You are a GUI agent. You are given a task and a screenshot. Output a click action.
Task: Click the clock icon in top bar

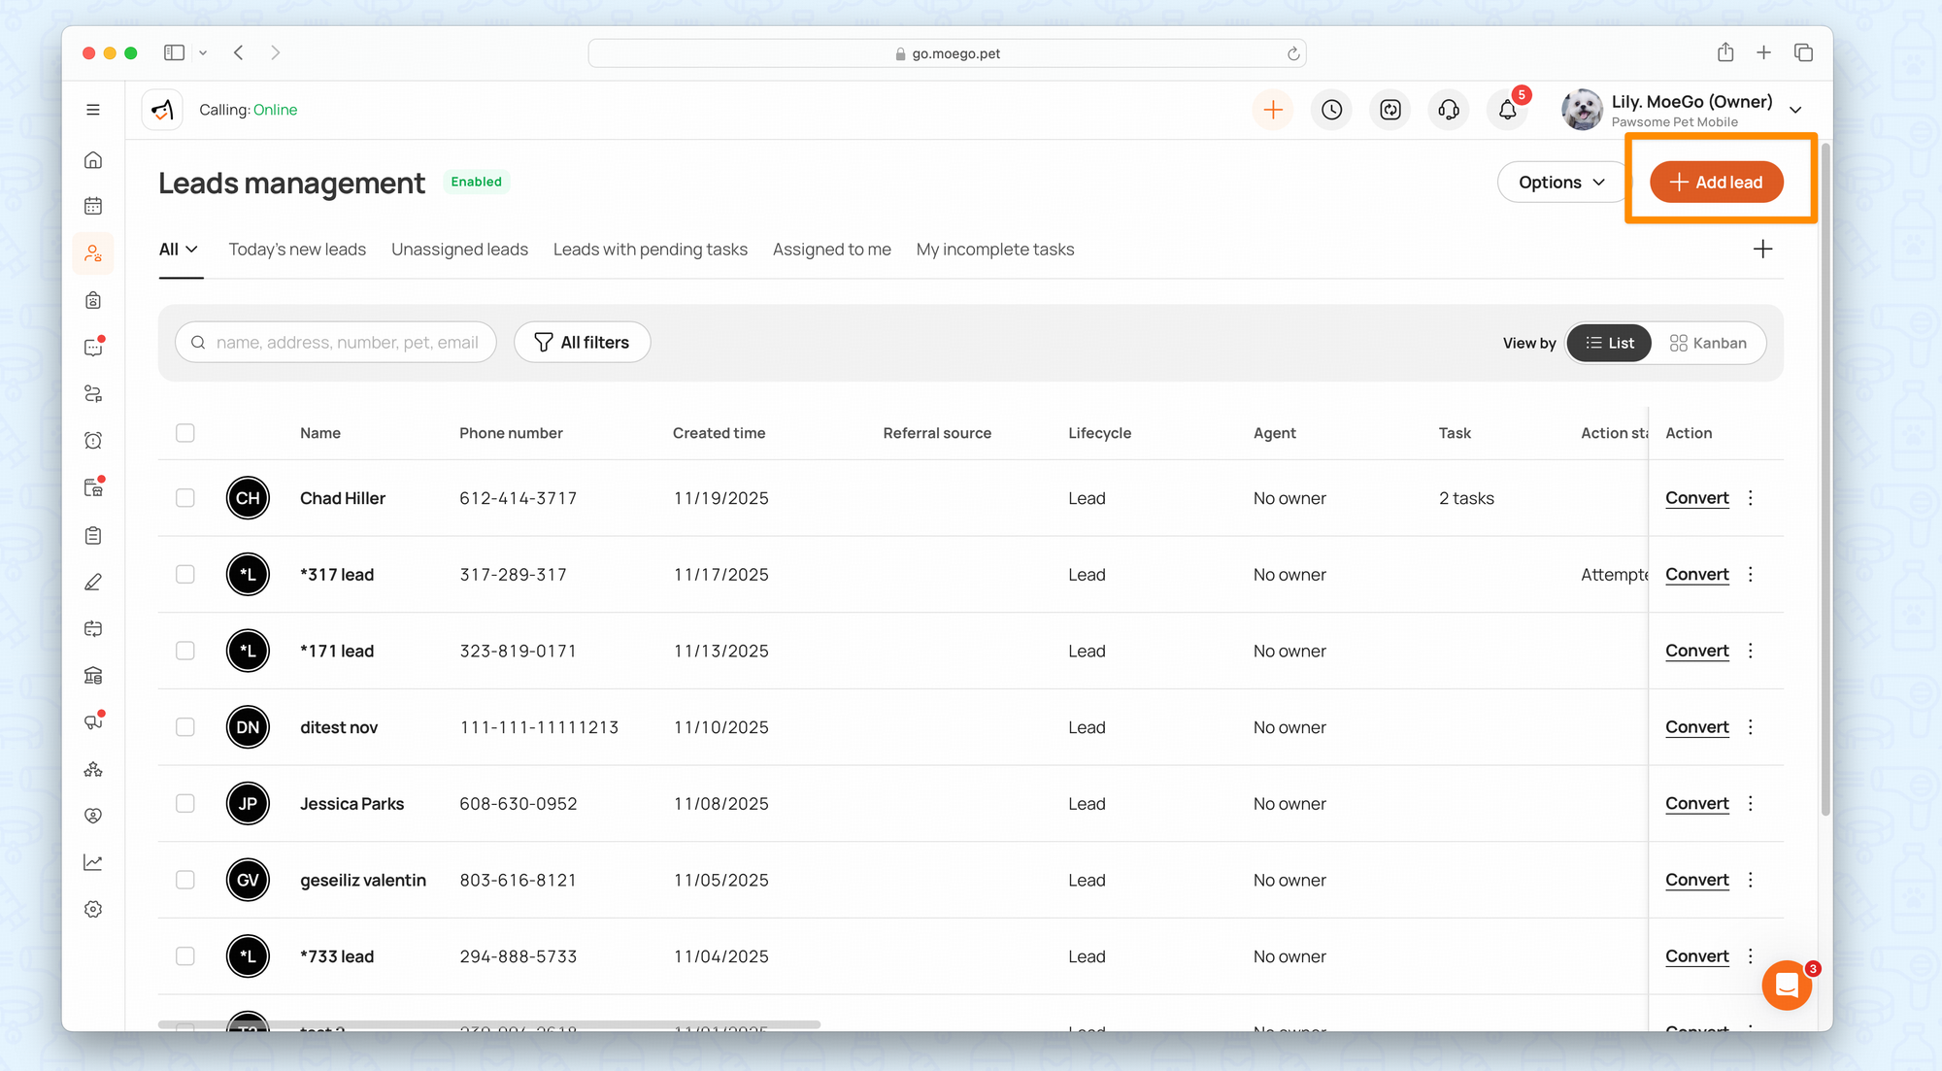(1331, 110)
